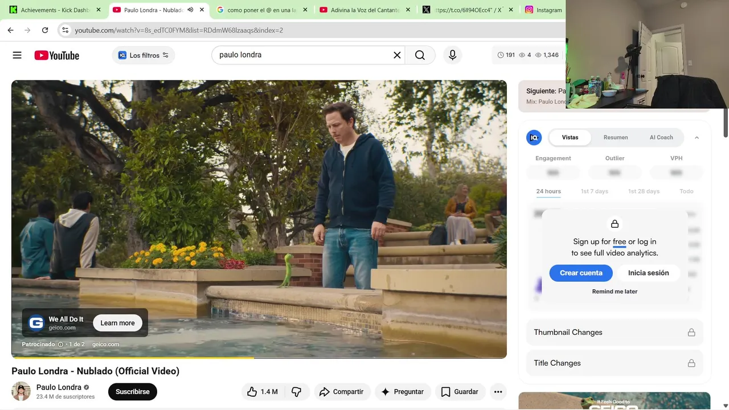
Task: Close the Kick Dashboard tab
Action: (x=99, y=10)
